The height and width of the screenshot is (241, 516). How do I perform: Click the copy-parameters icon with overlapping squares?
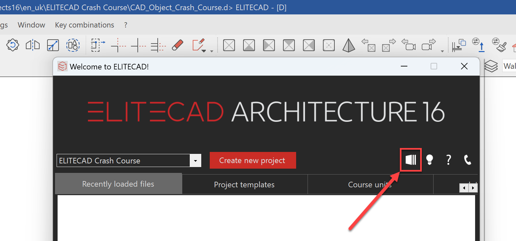(459, 45)
